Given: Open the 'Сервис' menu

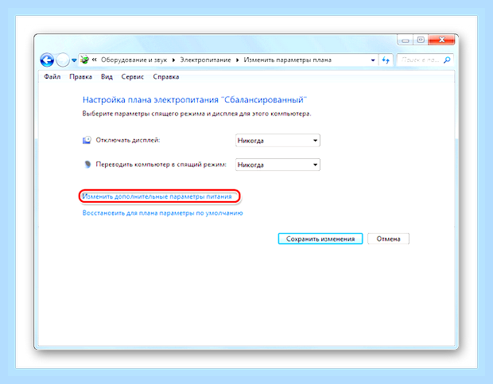Looking at the screenshot, I should (x=132, y=76).
